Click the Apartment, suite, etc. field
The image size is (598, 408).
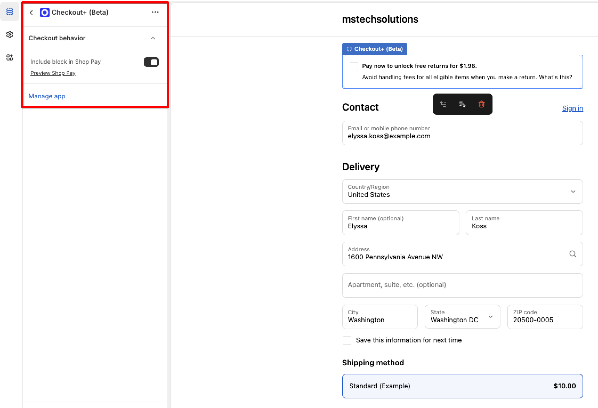(x=462, y=285)
